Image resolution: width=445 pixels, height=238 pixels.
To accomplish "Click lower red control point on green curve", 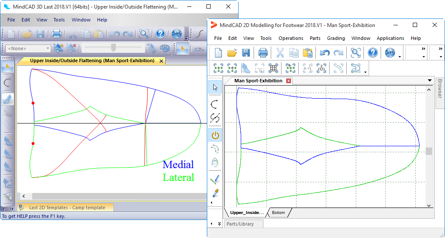I will coord(33,144).
